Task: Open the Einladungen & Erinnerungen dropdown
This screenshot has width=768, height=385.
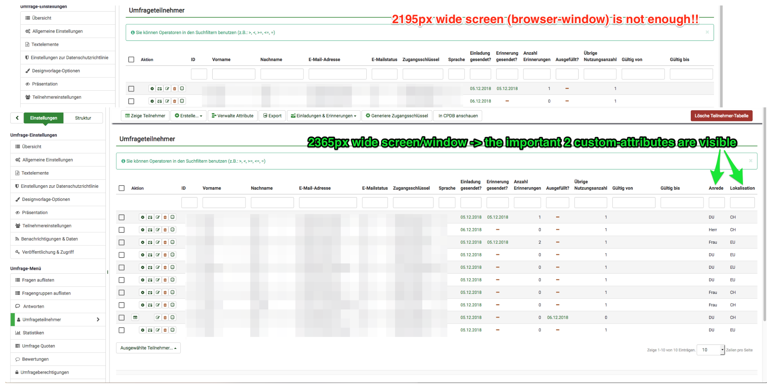Action: click(324, 116)
